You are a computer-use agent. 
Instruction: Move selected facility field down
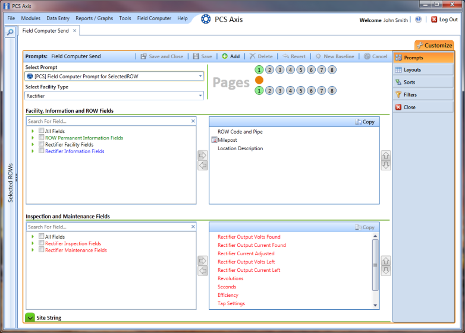(386, 165)
